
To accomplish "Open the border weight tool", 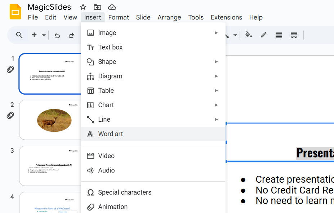I will coord(279,35).
